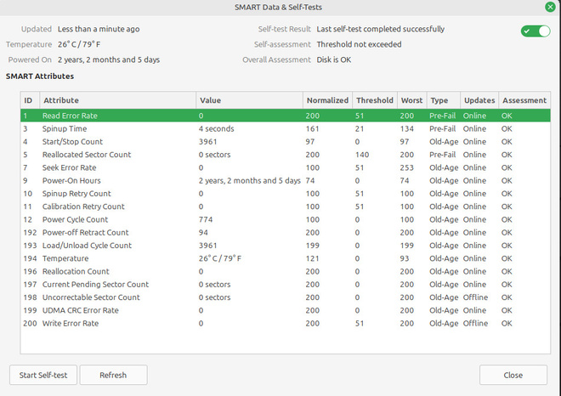Sort by the Attribute column header
The height and width of the screenshot is (396, 561).
117,100
